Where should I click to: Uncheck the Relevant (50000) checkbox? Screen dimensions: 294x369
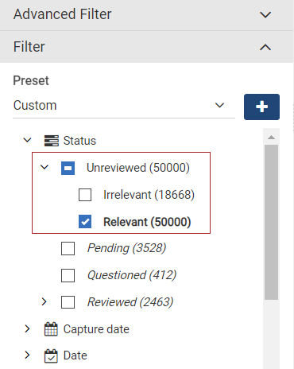pos(85,222)
